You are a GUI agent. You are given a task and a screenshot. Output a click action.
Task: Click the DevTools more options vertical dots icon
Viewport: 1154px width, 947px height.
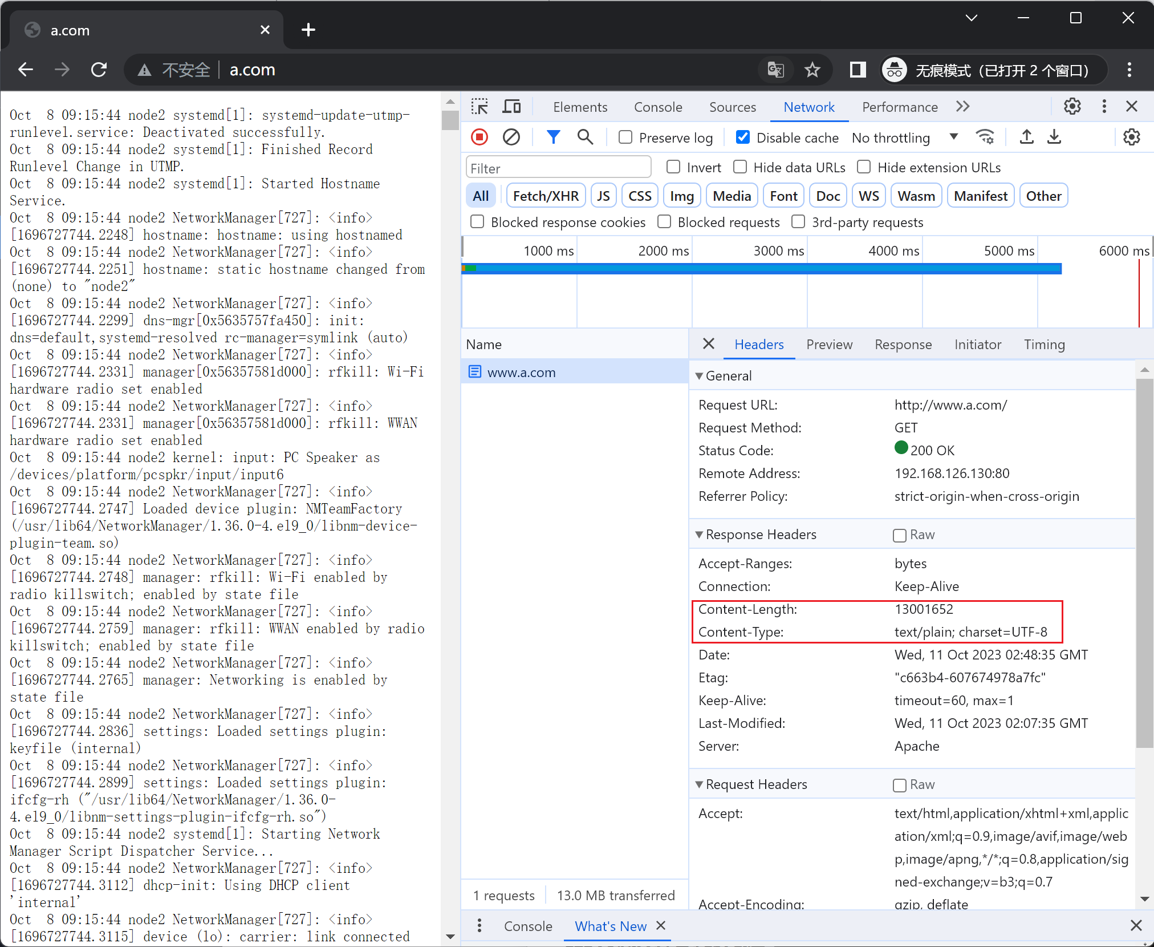(1103, 107)
